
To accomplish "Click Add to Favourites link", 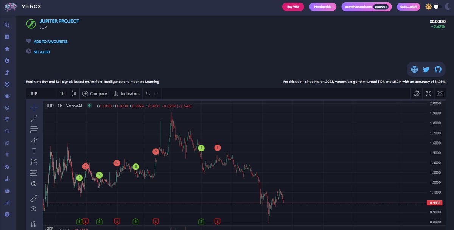I will pos(51,42).
